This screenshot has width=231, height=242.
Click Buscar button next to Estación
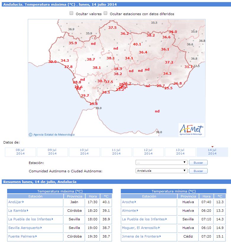(x=198, y=163)
